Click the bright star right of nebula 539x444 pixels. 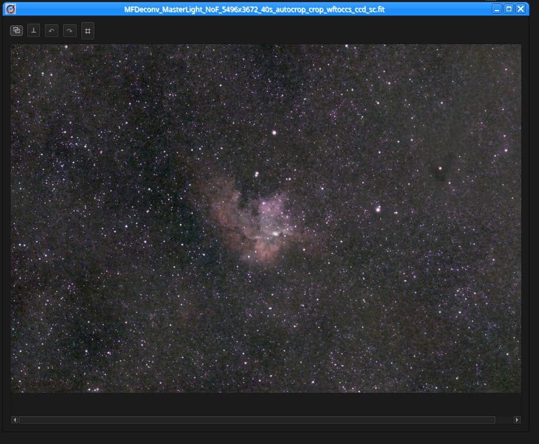click(378, 209)
